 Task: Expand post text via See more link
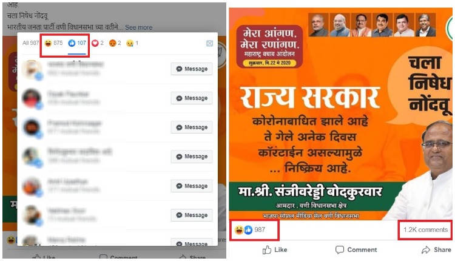pyautogui.click(x=139, y=27)
